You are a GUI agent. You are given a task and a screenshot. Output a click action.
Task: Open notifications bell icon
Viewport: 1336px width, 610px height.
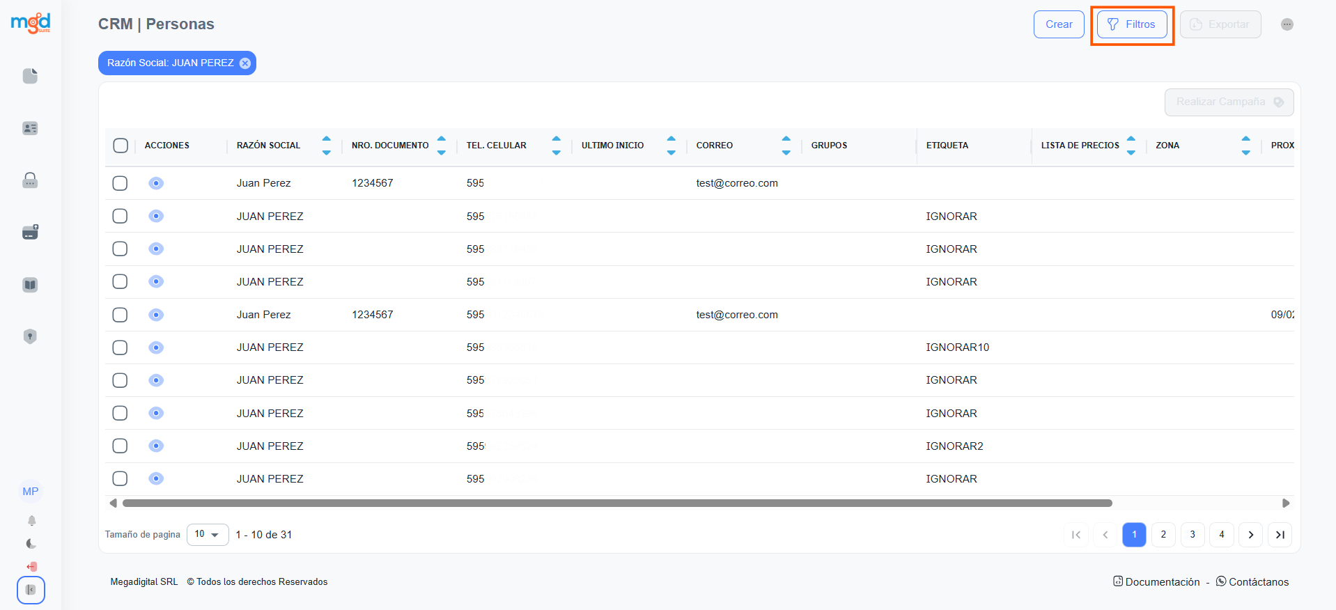[31, 521]
